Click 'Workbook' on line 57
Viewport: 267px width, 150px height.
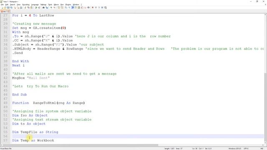pyautogui.click(x=45, y=140)
